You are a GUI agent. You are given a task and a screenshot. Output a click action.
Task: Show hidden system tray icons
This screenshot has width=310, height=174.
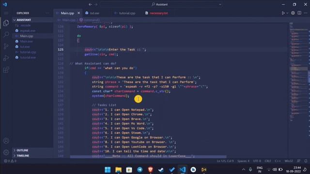pos(244,170)
